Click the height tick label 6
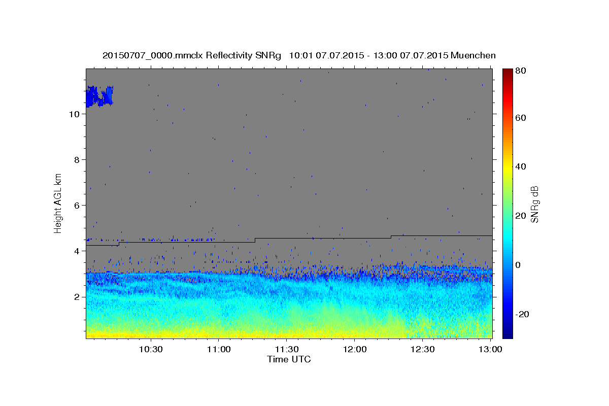Screen dimensions: 609x406 (77, 206)
